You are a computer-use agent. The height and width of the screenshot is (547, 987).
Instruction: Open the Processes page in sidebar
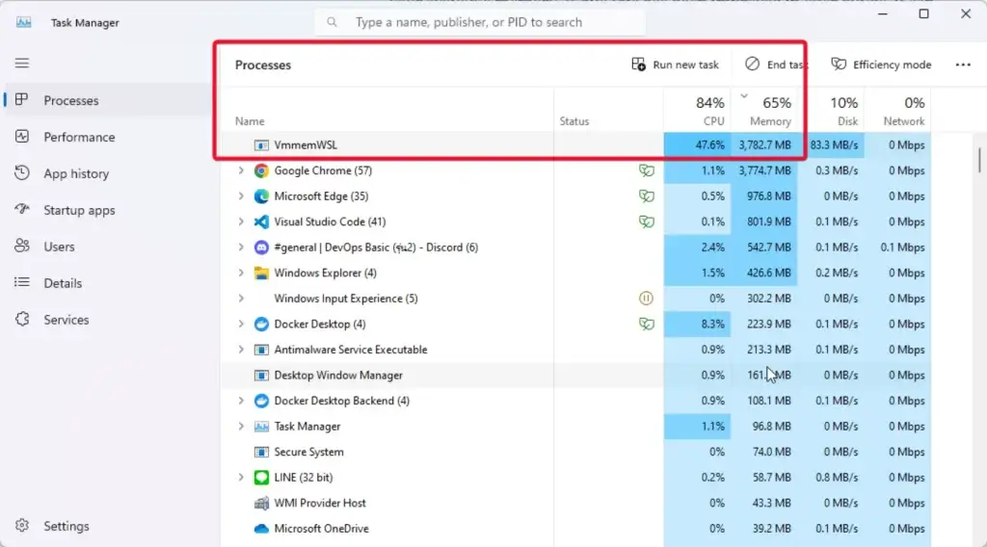pos(107,100)
